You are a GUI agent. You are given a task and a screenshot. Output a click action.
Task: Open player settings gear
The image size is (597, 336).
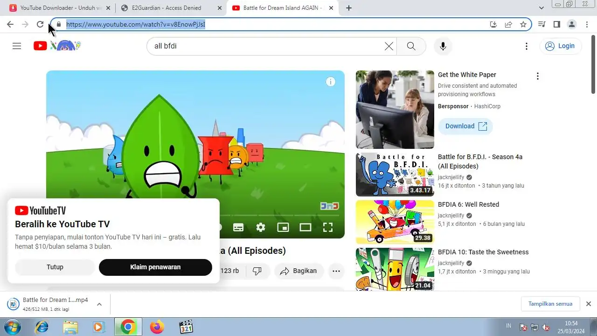coord(261,227)
